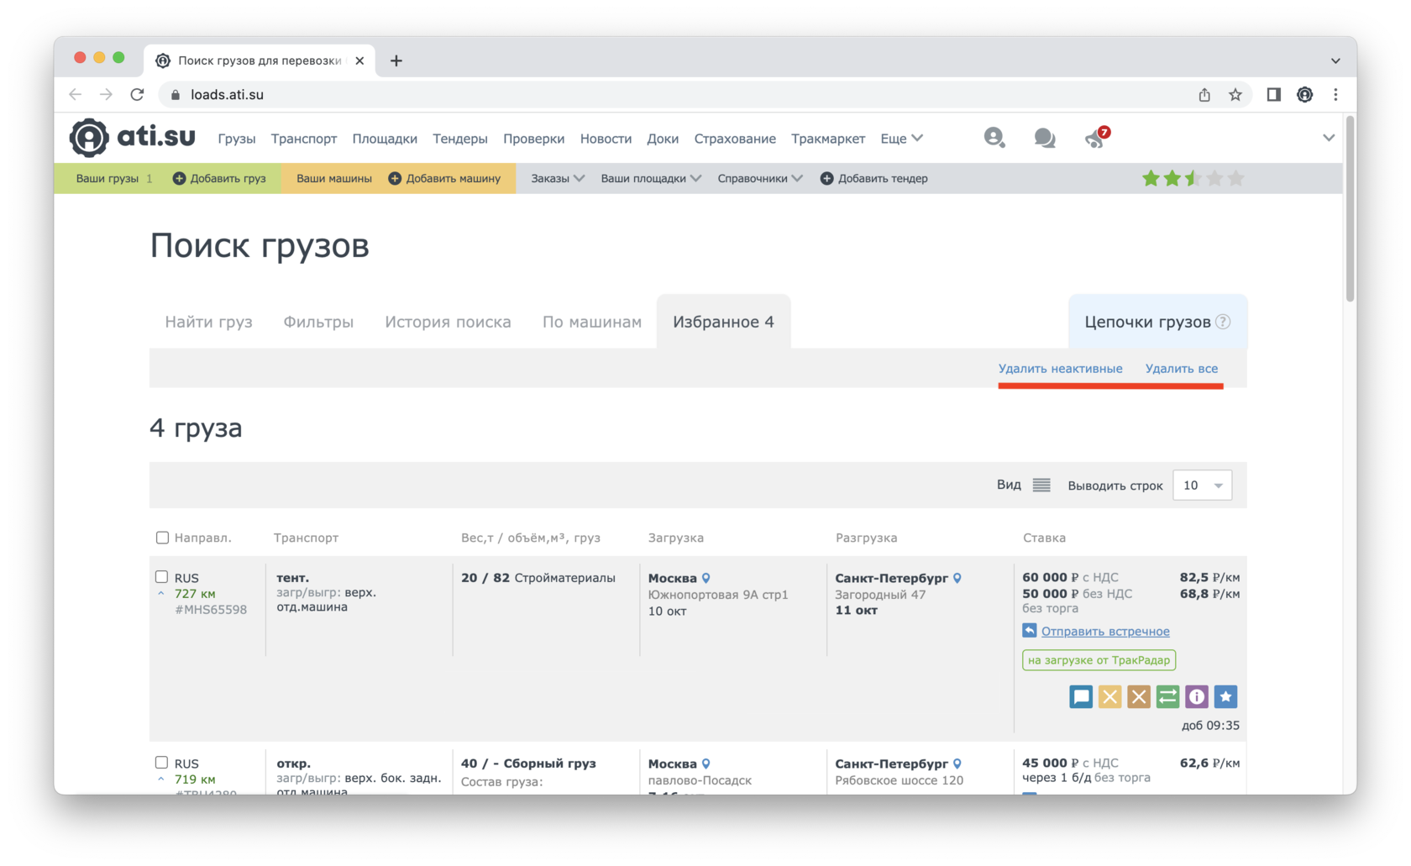The height and width of the screenshot is (866, 1411).
Task: Open rows per page dropdown showing 10
Action: pos(1202,485)
